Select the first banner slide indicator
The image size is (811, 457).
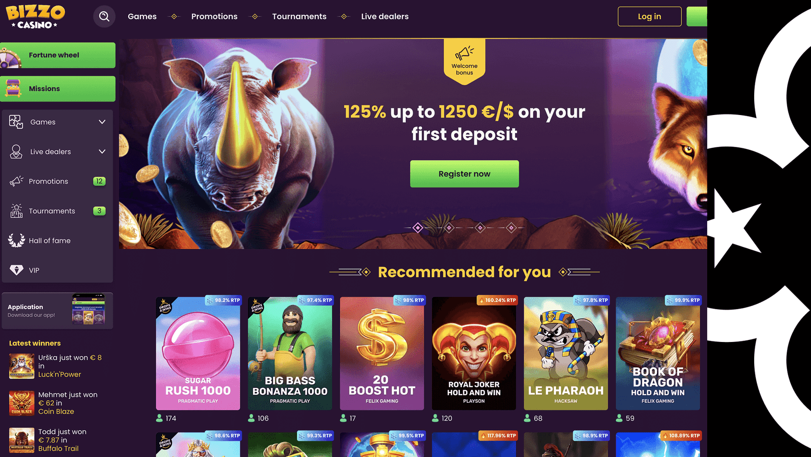(x=418, y=228)
